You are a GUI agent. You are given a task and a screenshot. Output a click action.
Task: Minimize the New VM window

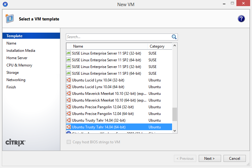pos(224,4)
